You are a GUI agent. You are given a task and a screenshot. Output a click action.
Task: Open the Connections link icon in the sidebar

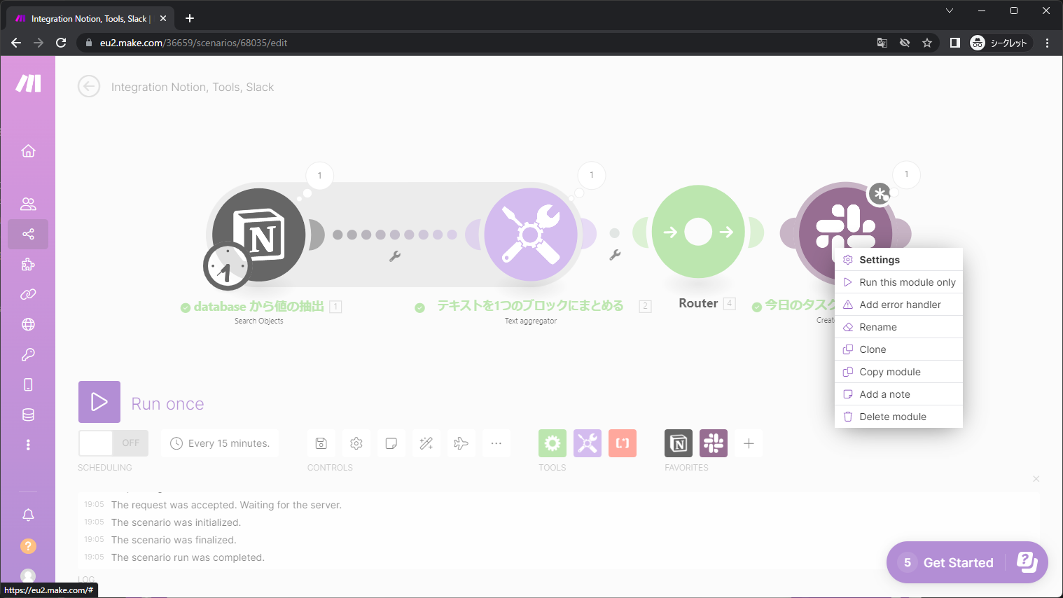coord(28,294)
